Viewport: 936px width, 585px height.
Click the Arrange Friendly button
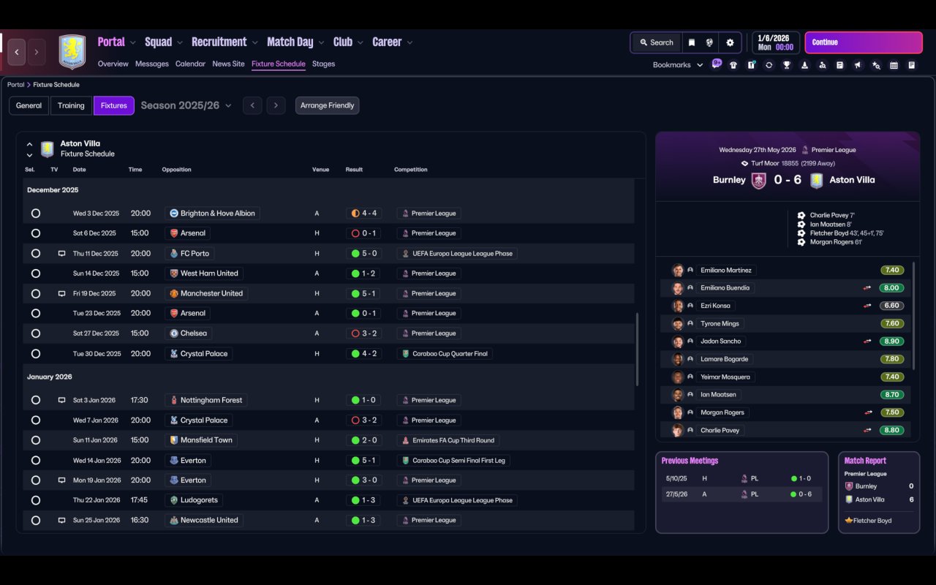click(x=327, y=105)
